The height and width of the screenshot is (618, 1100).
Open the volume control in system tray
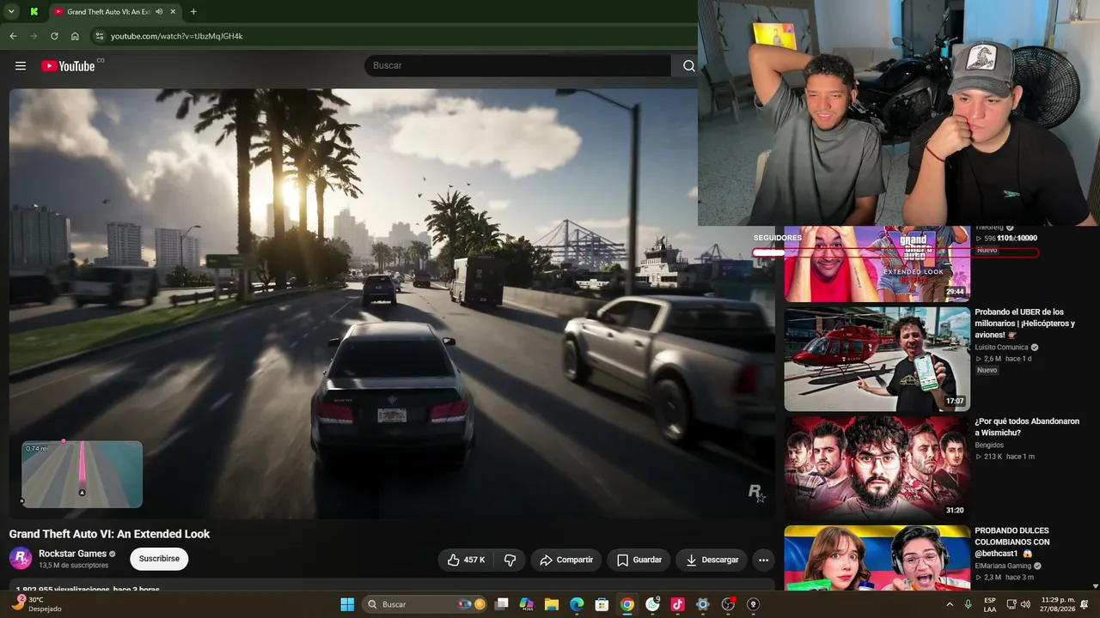1025,604
